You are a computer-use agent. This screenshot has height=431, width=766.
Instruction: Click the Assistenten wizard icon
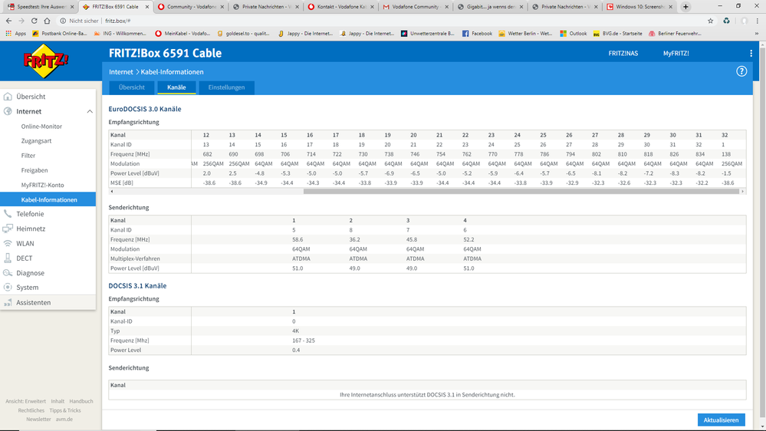point(8,302)
